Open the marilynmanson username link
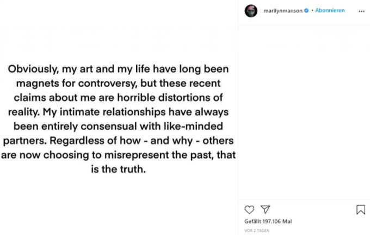This screenshot has width=370, height=235. point(283,11)
